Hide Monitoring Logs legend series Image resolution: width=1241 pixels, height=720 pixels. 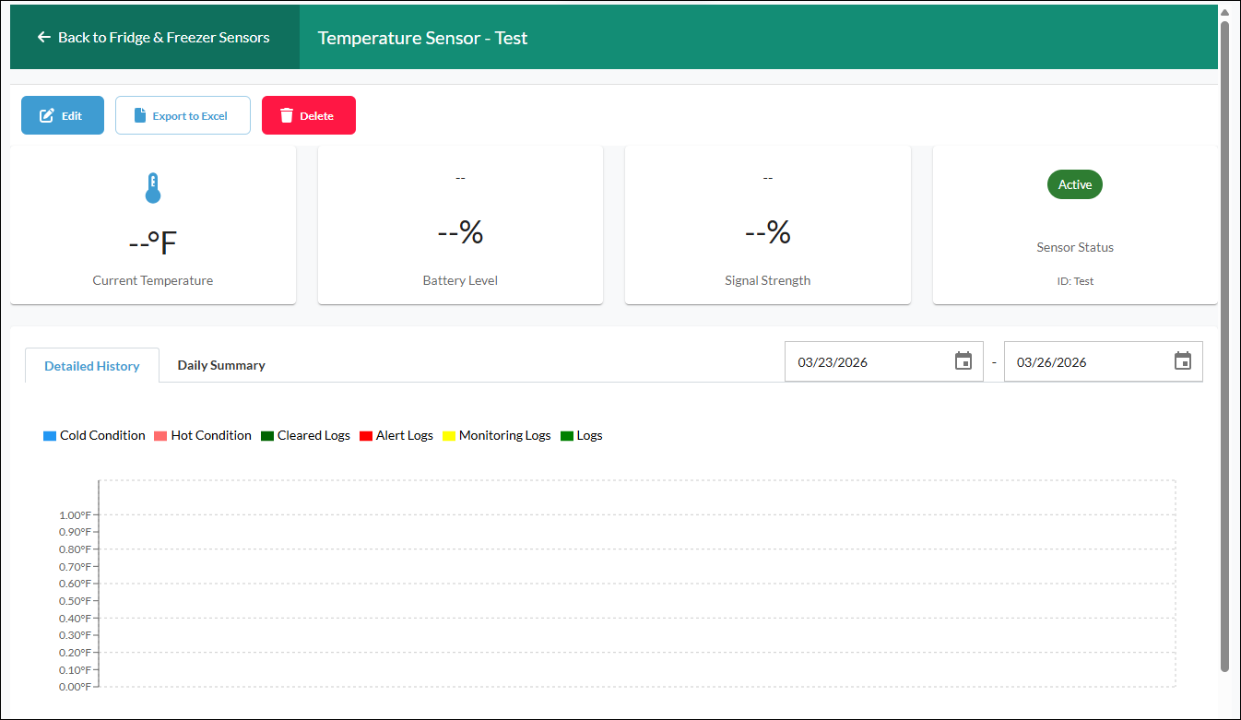(497, 435)
